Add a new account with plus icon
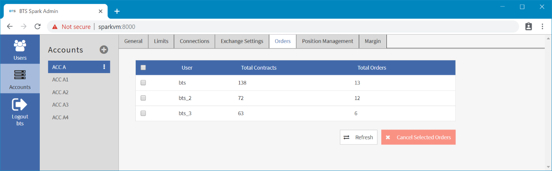The image size is (552, 171). coord(104,50)
